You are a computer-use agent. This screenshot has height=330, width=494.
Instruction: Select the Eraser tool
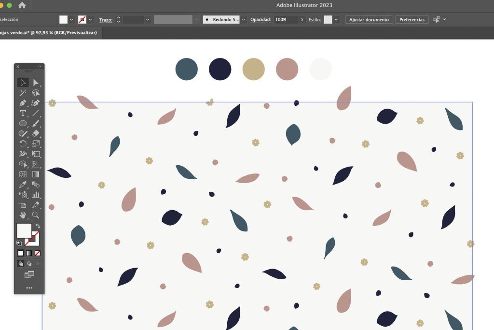pos(36,133)
